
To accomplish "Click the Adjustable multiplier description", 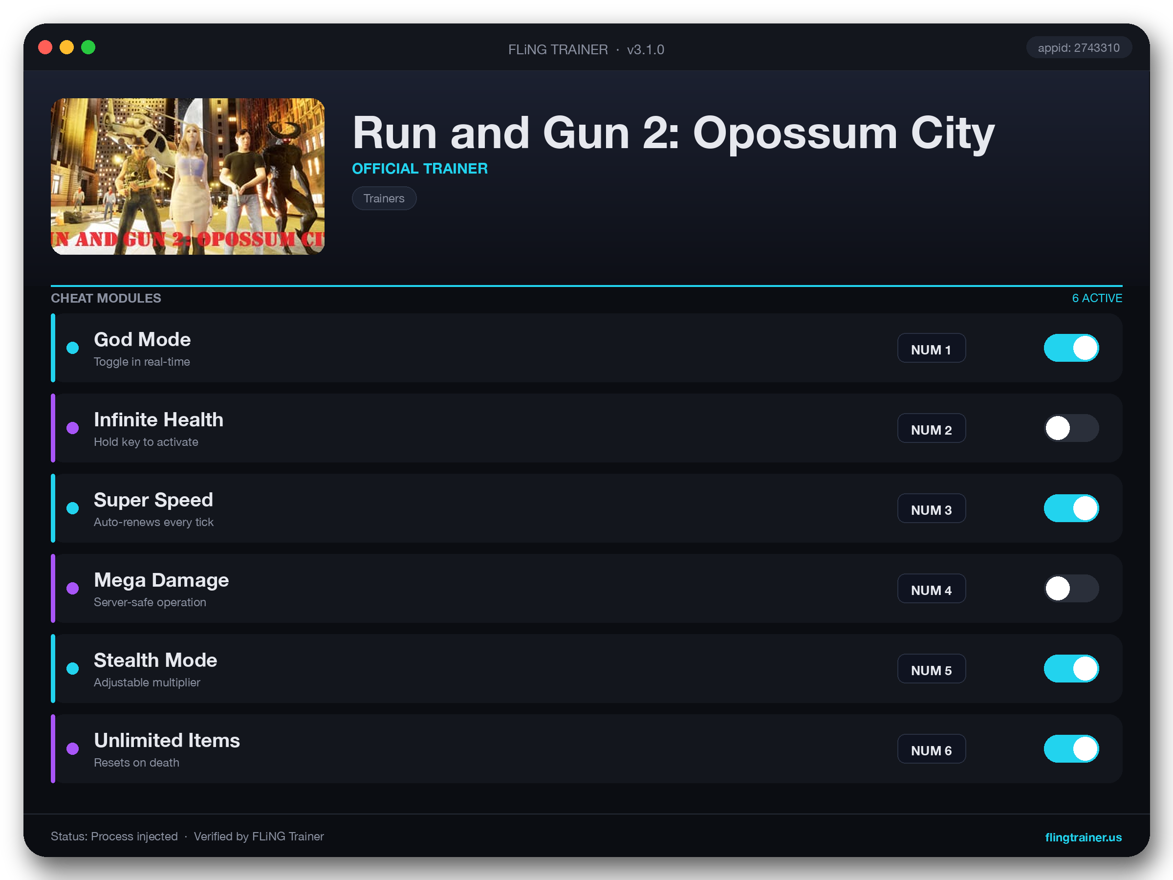I will pyautogui.click(x=147, y=682).
